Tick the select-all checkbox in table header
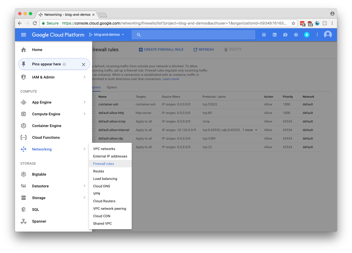This screenshot has width=352, height=253. coord(94,97)
